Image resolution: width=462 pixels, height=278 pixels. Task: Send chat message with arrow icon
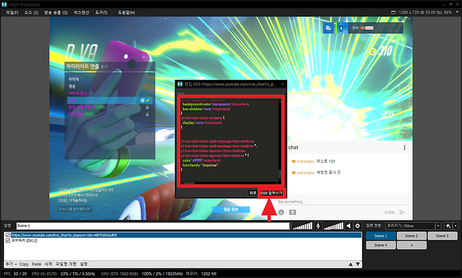coord(402,212)
